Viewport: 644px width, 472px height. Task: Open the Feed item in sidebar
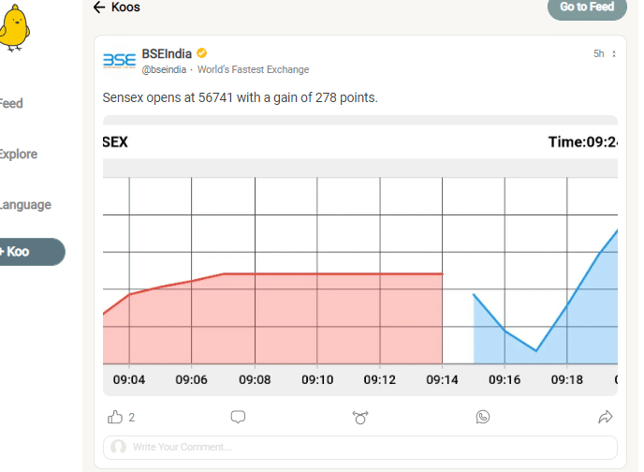coord(11,103)
